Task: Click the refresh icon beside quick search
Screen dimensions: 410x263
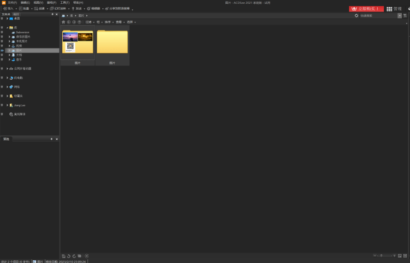Action: point(356,16)
